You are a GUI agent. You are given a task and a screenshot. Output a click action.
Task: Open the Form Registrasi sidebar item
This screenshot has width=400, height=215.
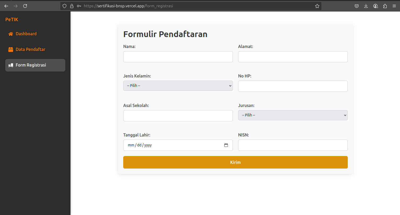tap(35, 65)
